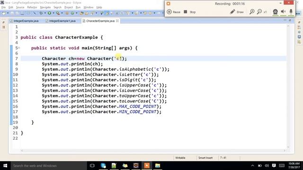Image resolution: width=303 pixels, height=170 pixels.
Task: Open the Next Annotation dropdown arrow
Action: coord(133,13)
